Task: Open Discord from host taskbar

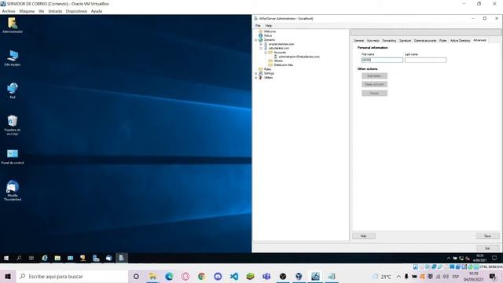Action: tap(218, 276)
